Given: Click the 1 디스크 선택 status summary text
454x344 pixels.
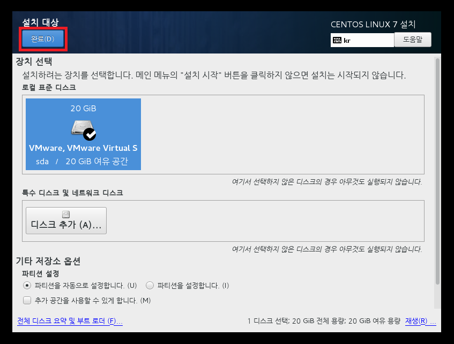Looking at the screenshot, I should click(x=324, y=321).
